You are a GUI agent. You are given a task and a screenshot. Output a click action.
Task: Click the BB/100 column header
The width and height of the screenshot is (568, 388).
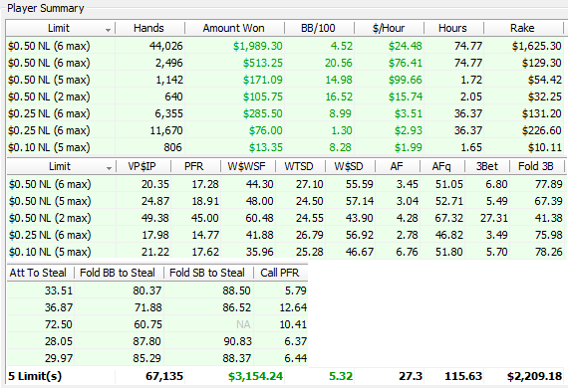click(318, 28)
